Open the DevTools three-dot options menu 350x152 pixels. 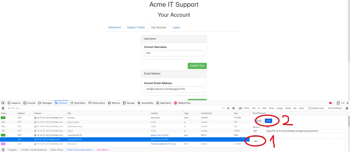[x=343, y=103]
